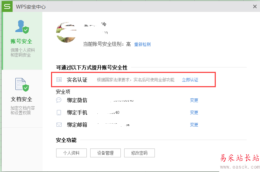This screenshot has width=260, height=172.
Task: Click the user avatar picture
Action: click(66, 32)
